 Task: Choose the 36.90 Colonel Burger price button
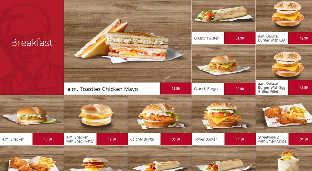click(x=176, y=139)
